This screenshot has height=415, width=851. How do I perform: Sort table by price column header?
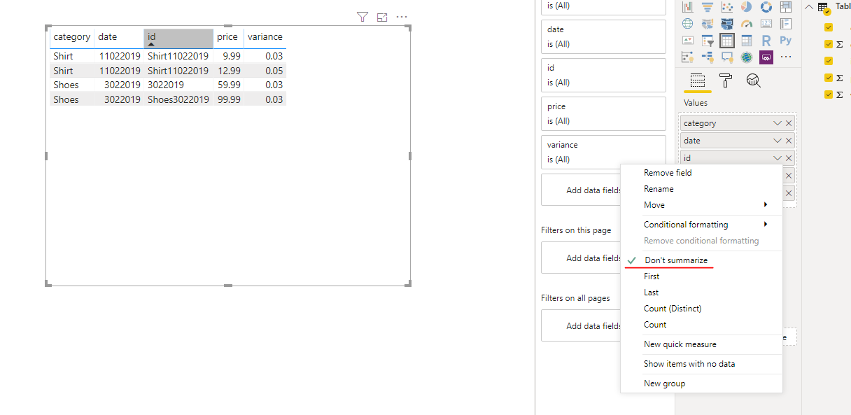[228, 37]
